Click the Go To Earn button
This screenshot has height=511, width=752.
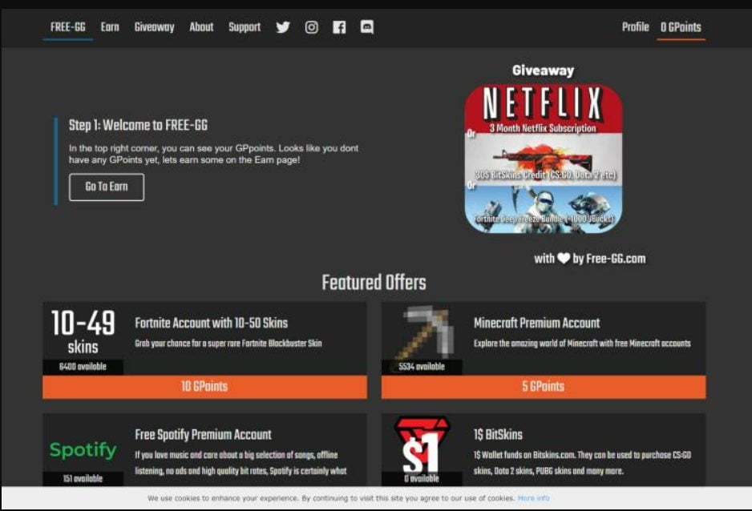click(x=107, y=187)
